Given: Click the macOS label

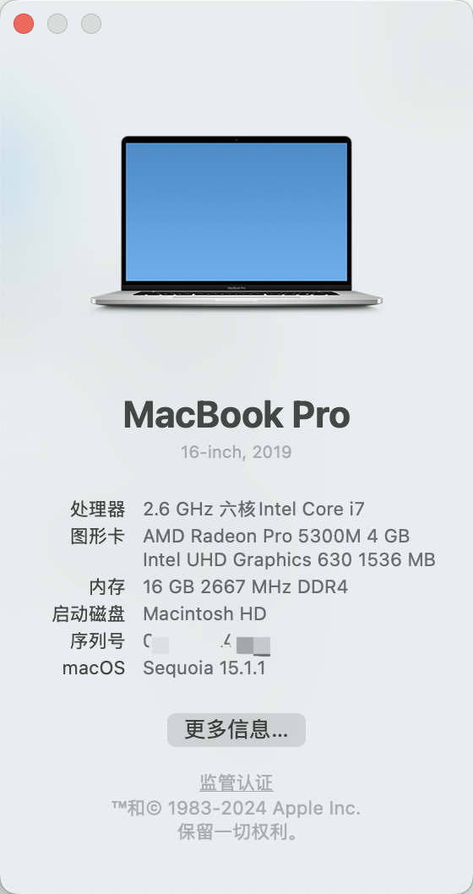Looking at the screenshot, I should pos(94,668).
